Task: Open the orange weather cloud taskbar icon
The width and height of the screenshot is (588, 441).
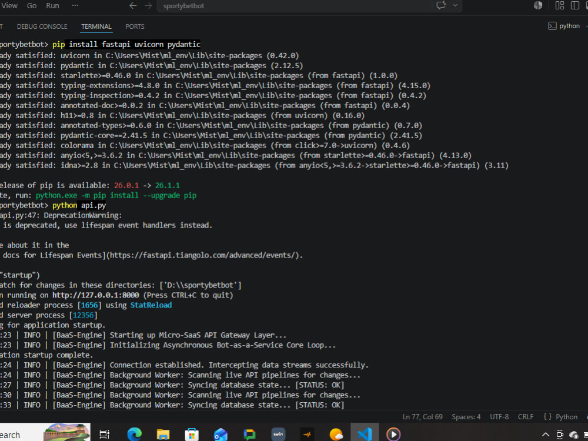Action: [x=336, y=435]
